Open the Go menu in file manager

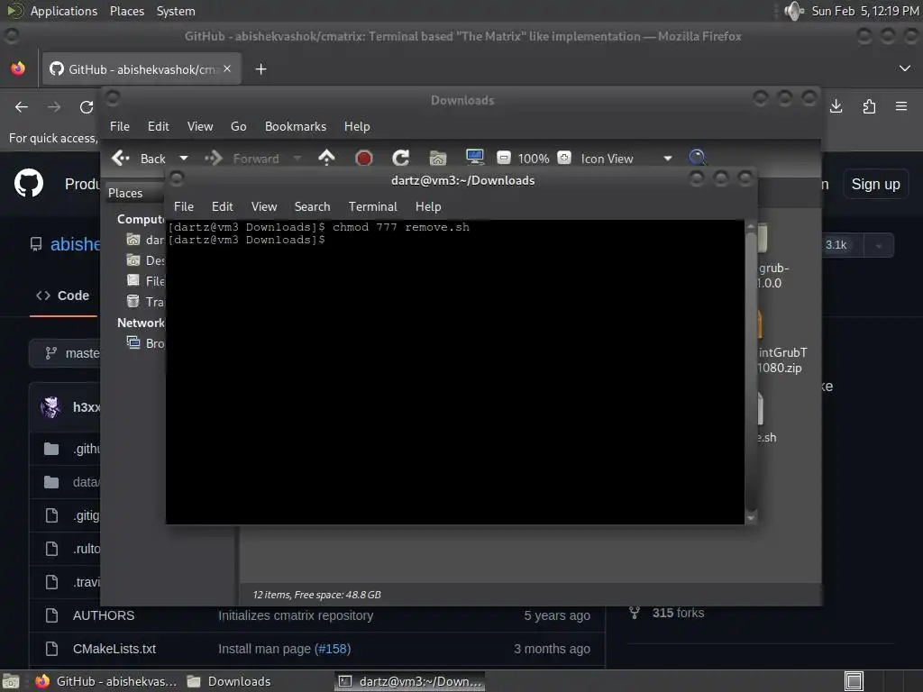point(238,126)
